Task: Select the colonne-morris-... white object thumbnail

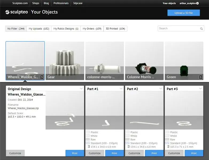Action: click(x=104, y=61)
